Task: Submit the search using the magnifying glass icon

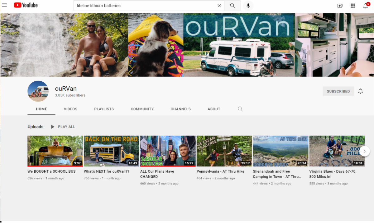Action: (x=233, y=6)
